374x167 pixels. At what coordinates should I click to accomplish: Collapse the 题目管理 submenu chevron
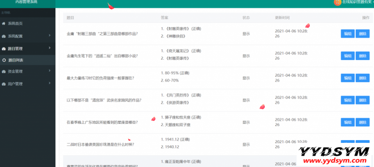(x=50, y=48)
